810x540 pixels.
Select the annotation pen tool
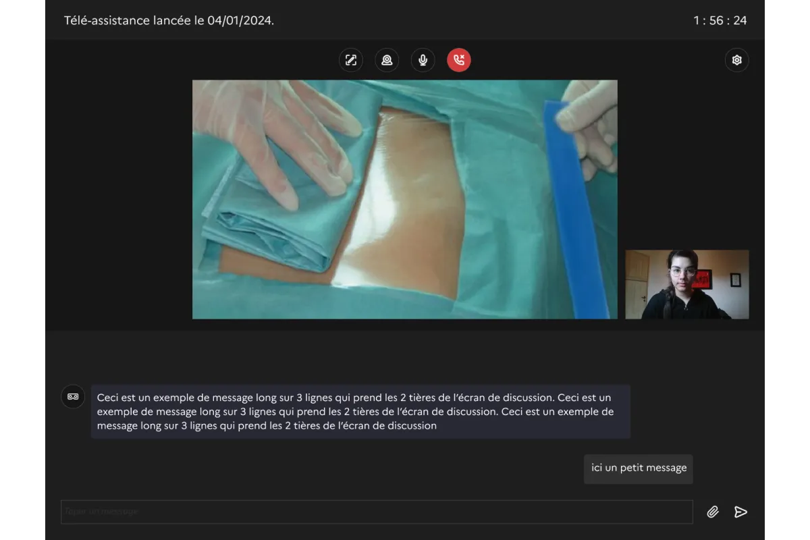pyautogui.click(x=350, y=60)
